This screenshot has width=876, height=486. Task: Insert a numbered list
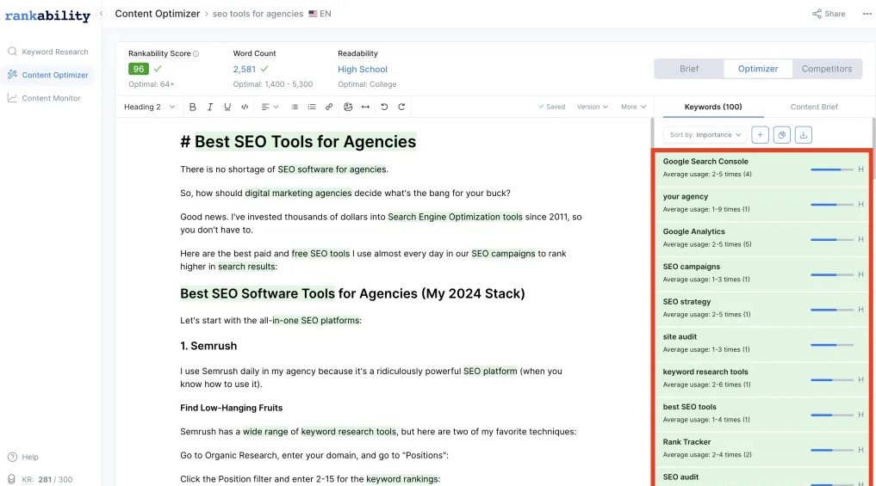(x=312, y=107)
